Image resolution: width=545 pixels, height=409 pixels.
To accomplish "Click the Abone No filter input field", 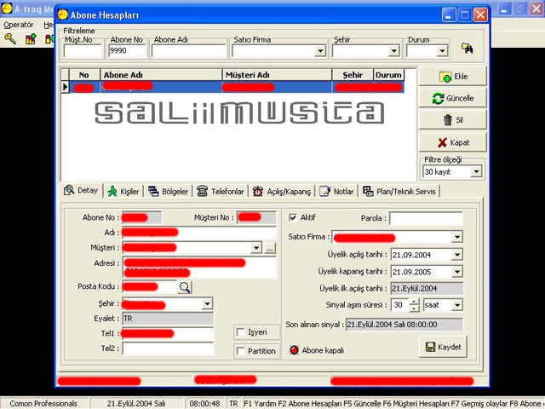I will click(127, 51).
